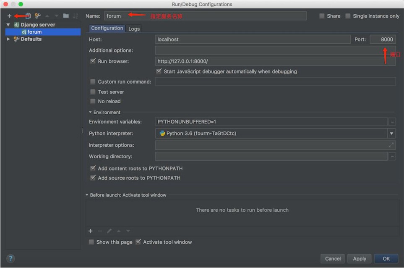Open the edit defaults wrench icon
The image size is (404, 268).
tap(38, 16)
